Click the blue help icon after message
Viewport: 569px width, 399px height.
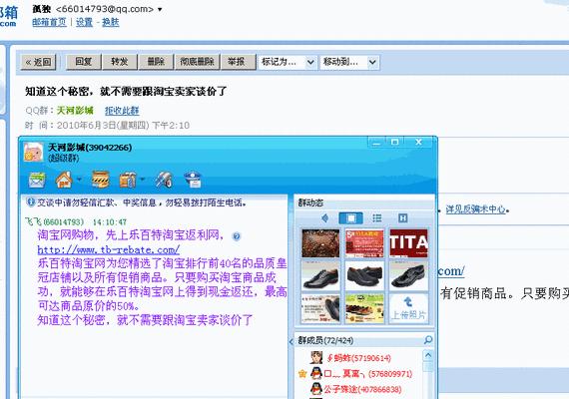(237, 236)
